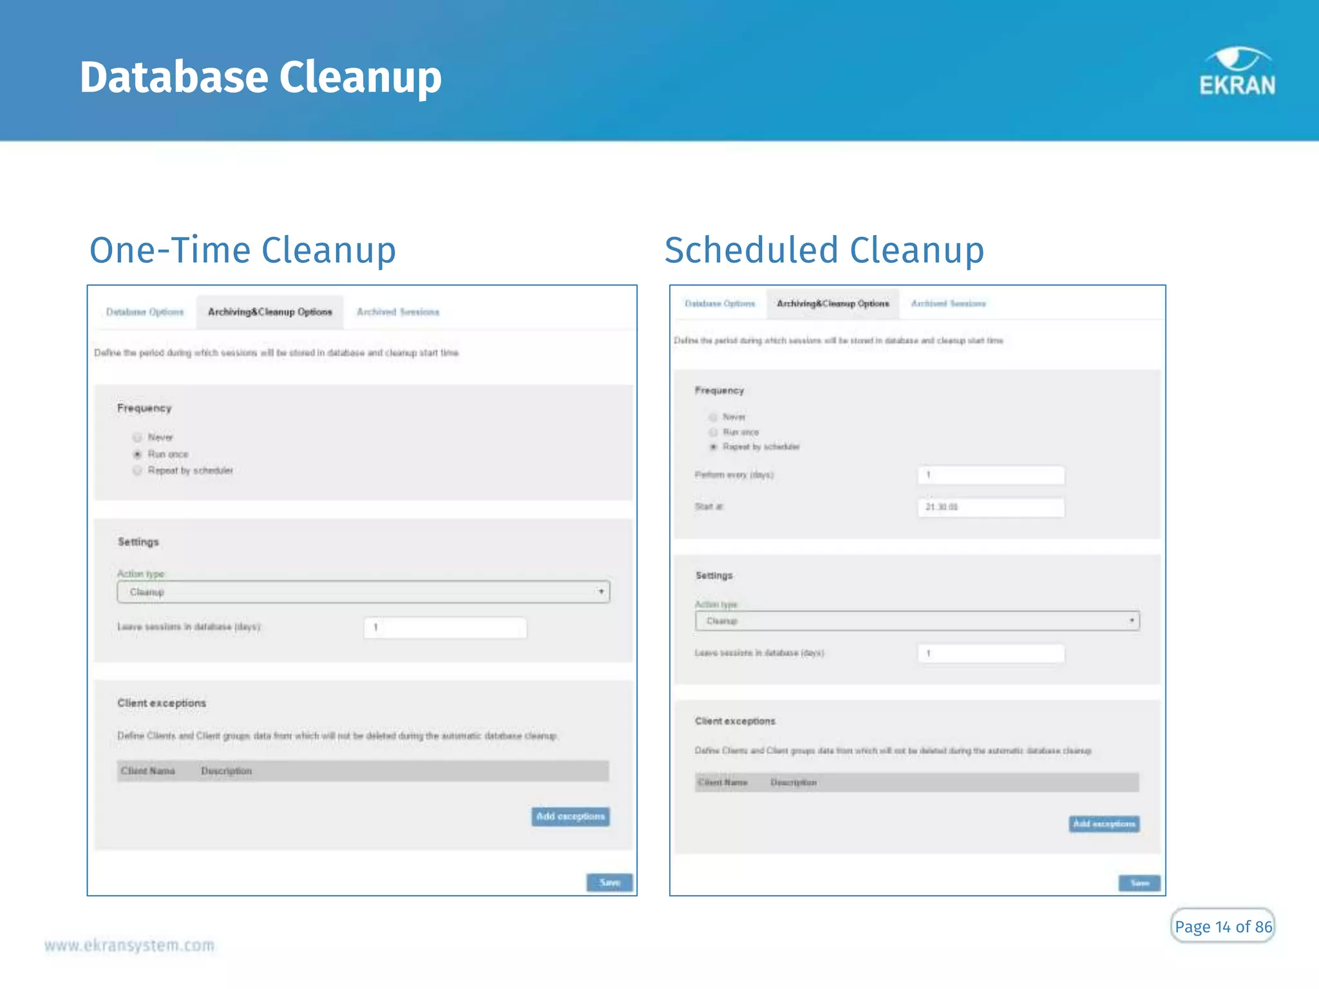
Task: Click Client Name column header in One-Time panel
Action: coord(148,771)
